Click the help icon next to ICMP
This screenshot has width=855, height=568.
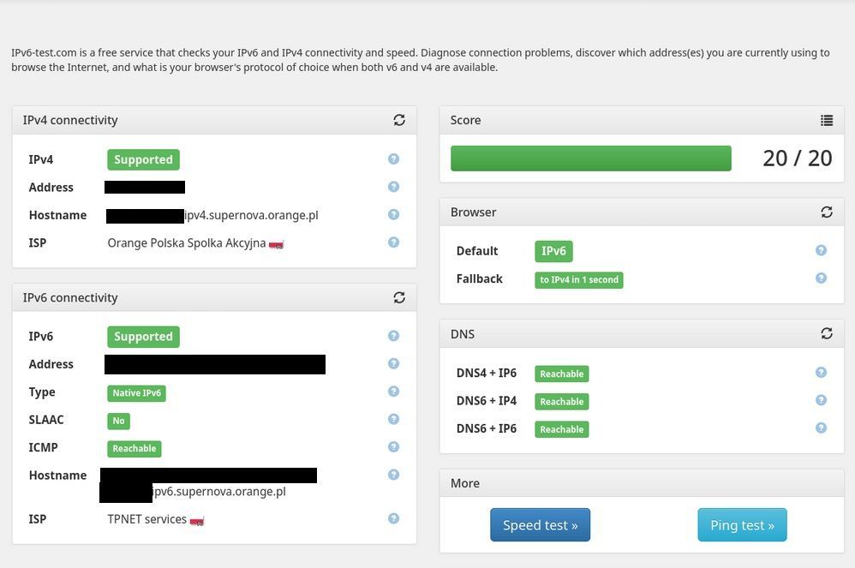(x=393, y=446)
